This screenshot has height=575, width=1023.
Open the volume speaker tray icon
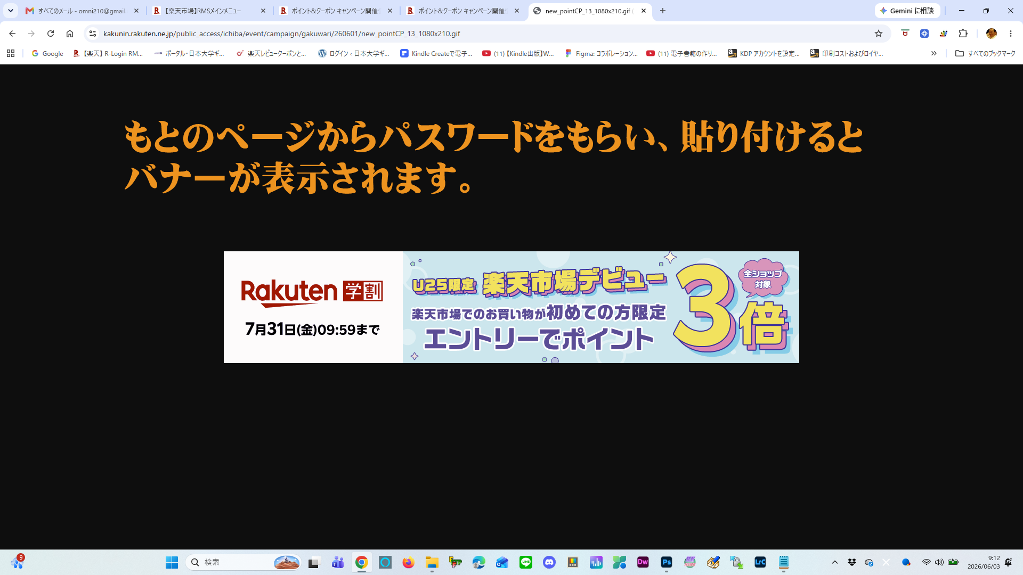[x=939, y=562]
